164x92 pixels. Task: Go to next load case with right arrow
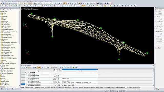[58, 3]
